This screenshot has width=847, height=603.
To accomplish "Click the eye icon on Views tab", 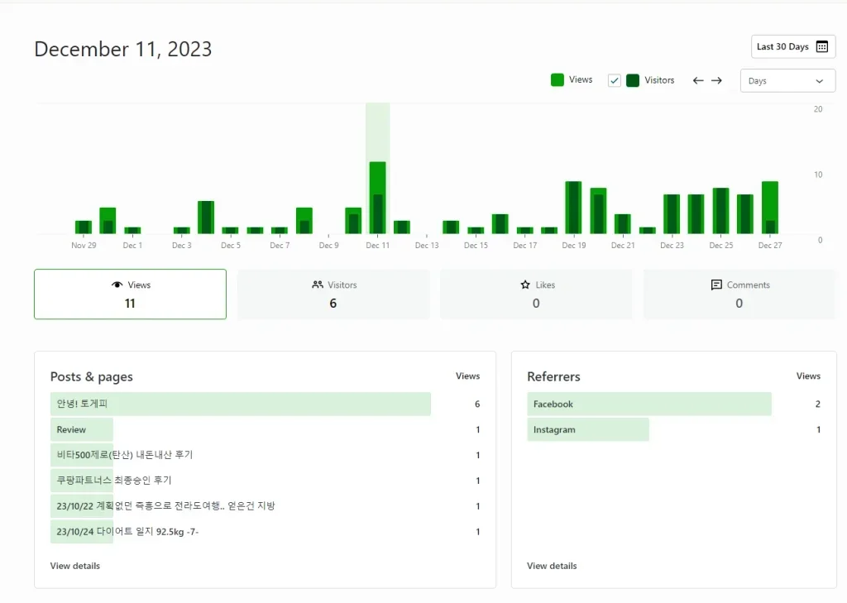I will tap(117, 285).
